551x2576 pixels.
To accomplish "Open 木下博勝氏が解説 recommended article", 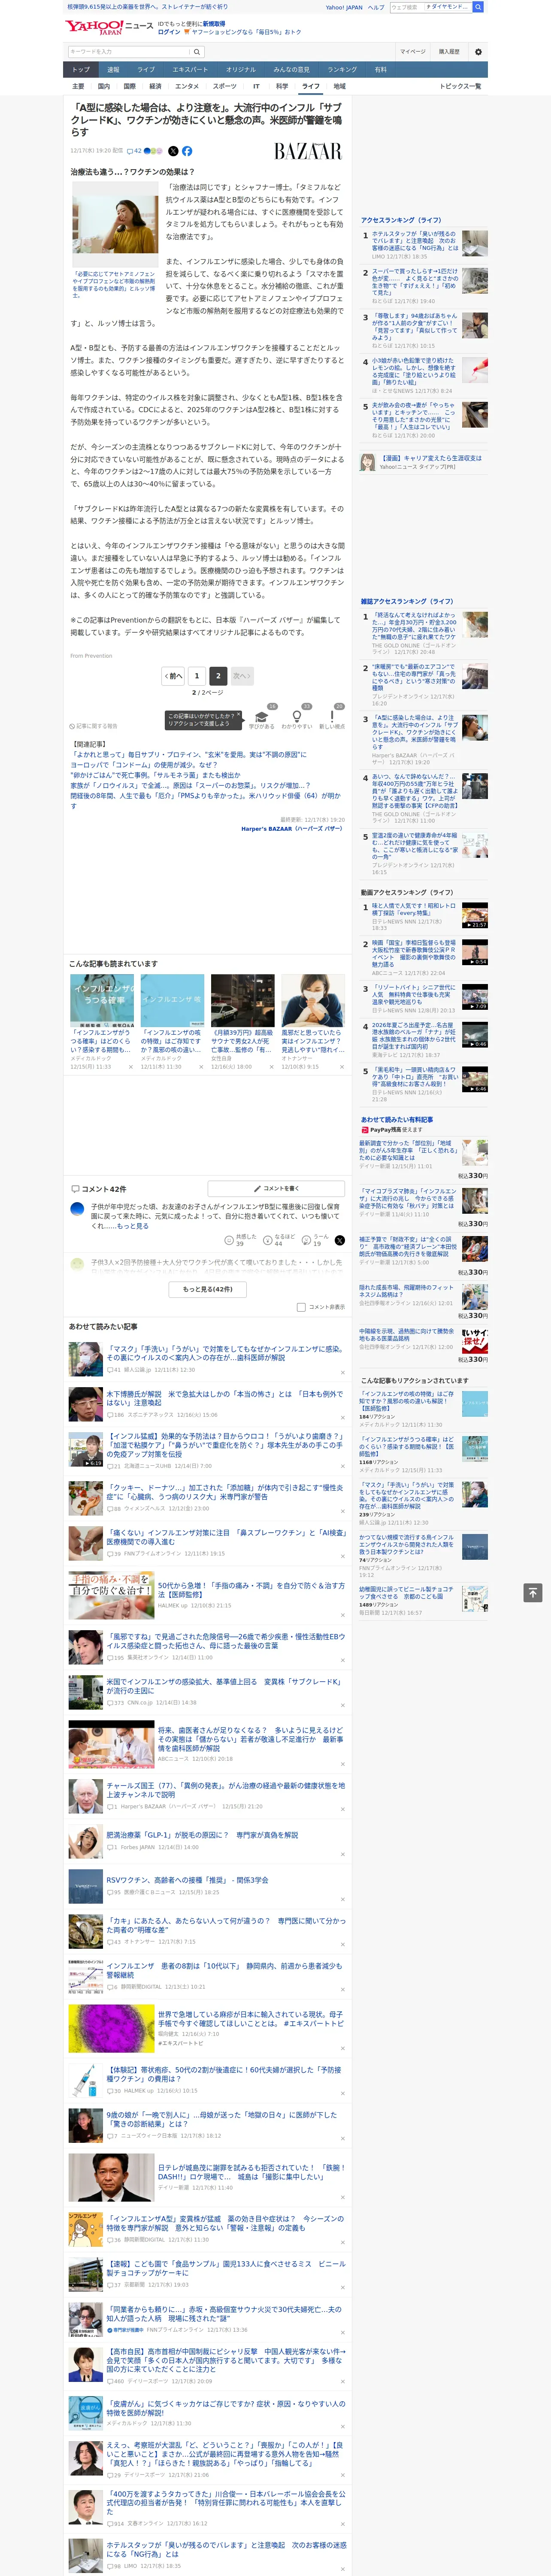I will (224, 1398).
